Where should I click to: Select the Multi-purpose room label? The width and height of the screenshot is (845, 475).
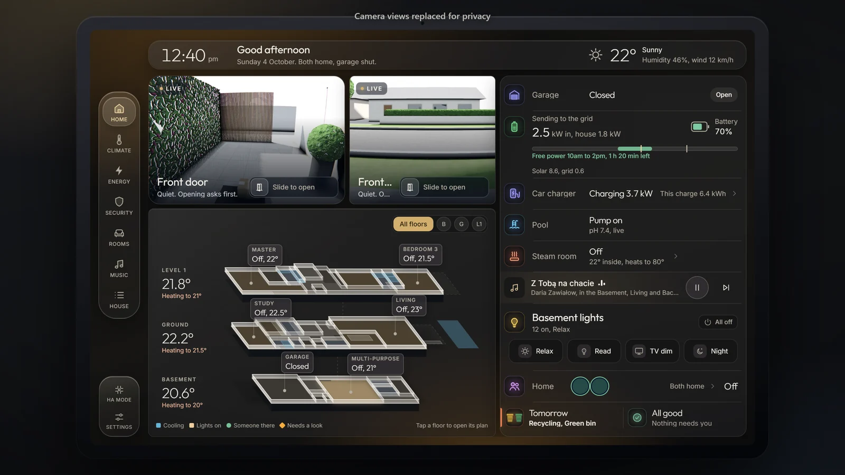click(x=375, y=364)
